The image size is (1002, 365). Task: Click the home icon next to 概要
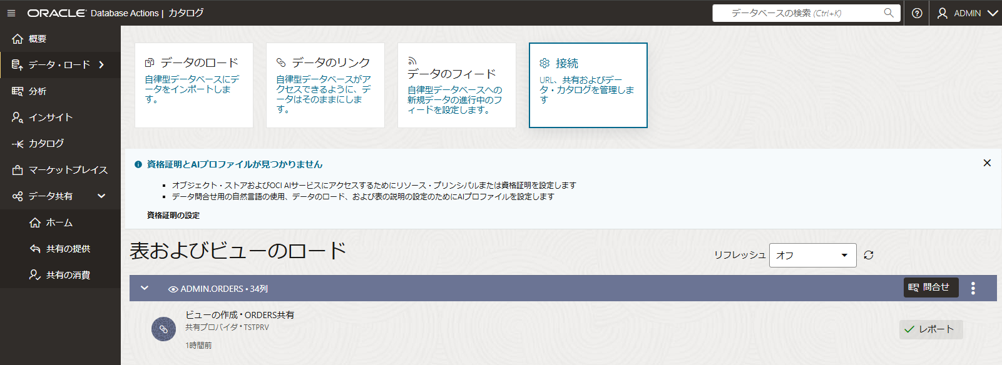click(x=18, y=39)
